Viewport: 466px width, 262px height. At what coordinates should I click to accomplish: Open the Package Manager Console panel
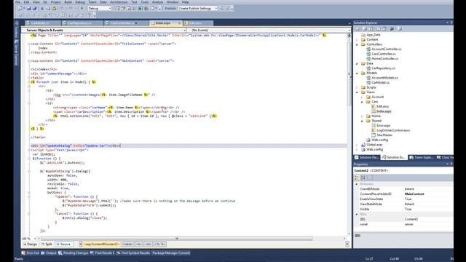point(171,253)
